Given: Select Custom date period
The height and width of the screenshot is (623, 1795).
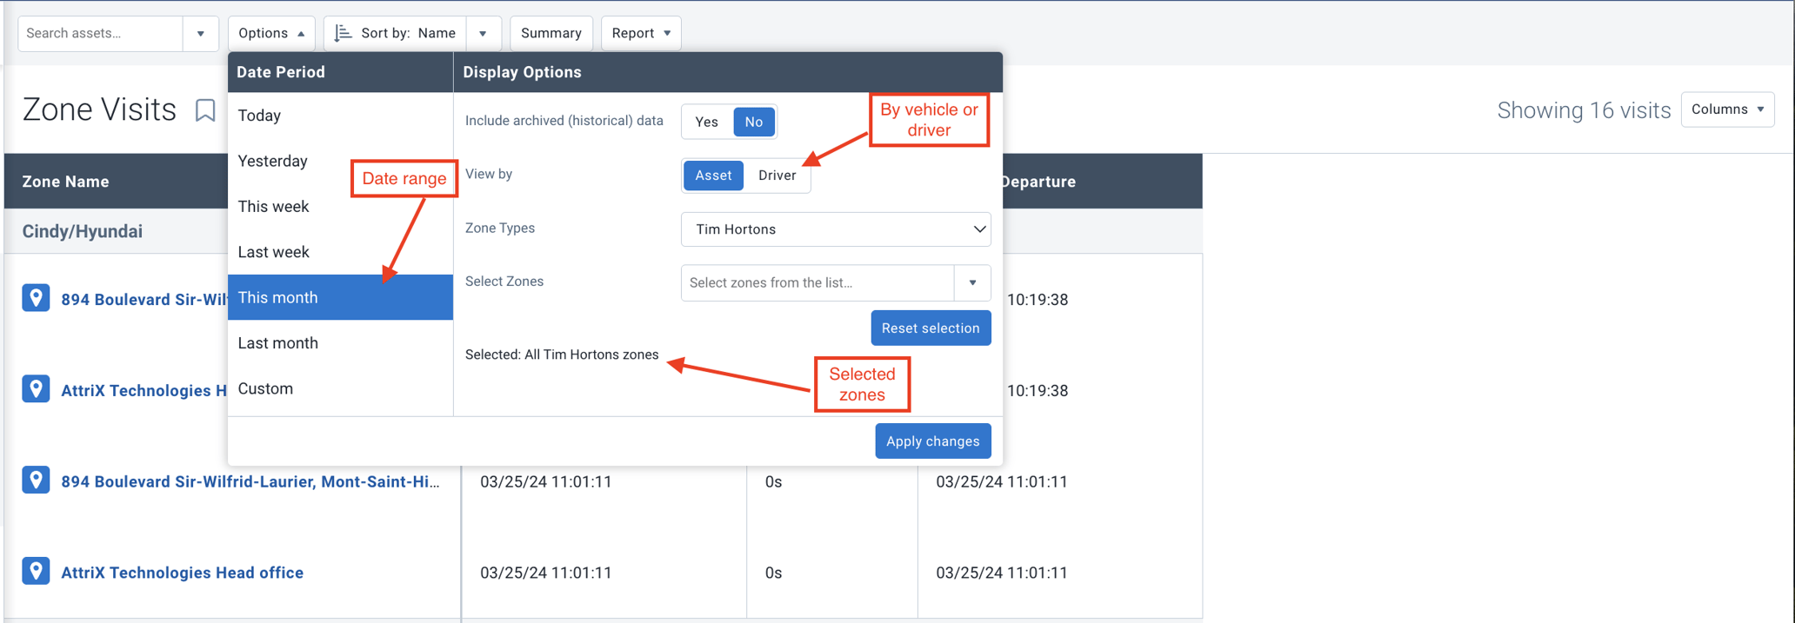Looking at the screenshot, I should click(340, 388).
